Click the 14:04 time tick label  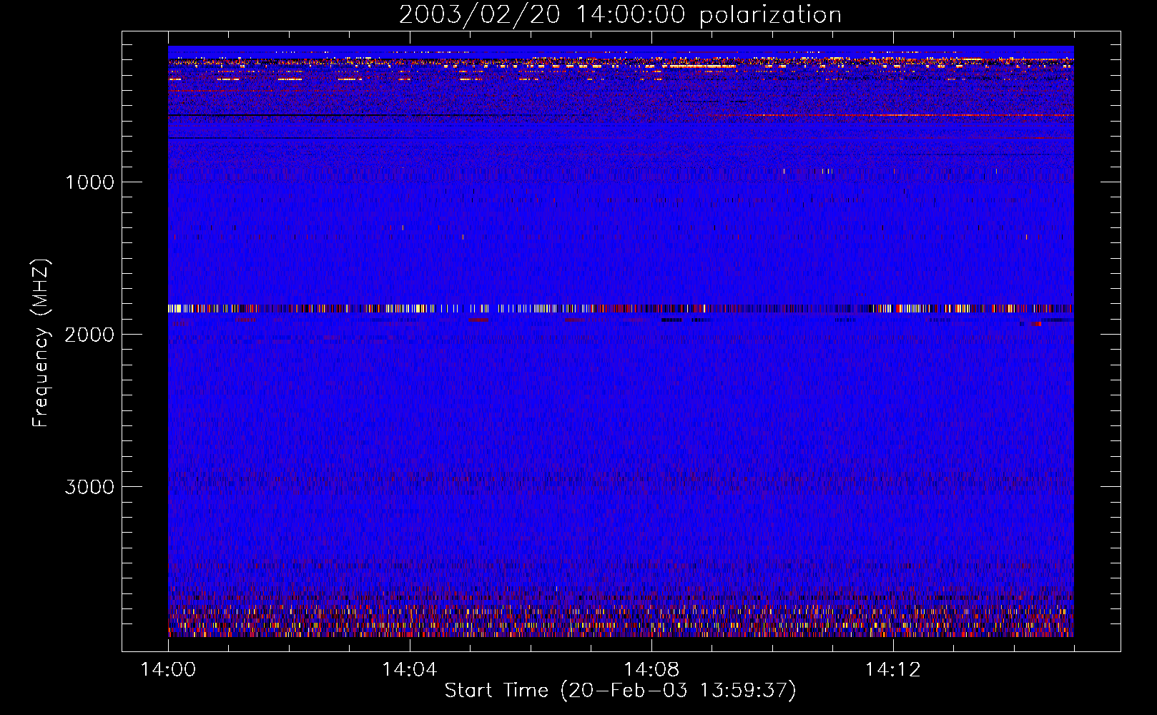(410, 670)
